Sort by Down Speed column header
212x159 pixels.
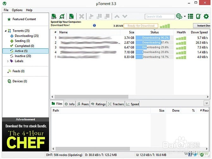pos(199,32)
